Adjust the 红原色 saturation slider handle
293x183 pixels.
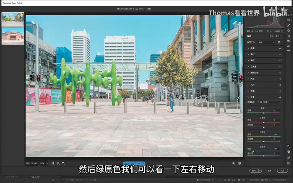pos(264,127)
